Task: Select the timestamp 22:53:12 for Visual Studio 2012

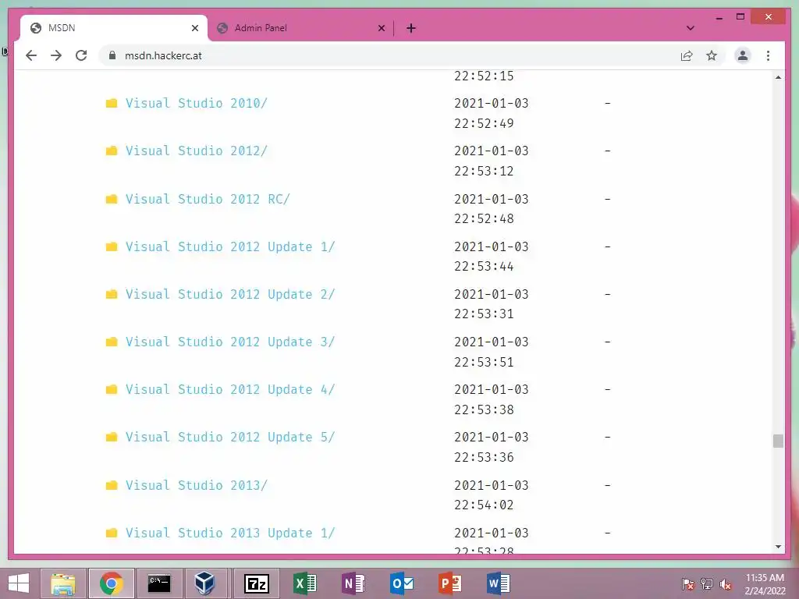Action: click(x=484, y=171)
